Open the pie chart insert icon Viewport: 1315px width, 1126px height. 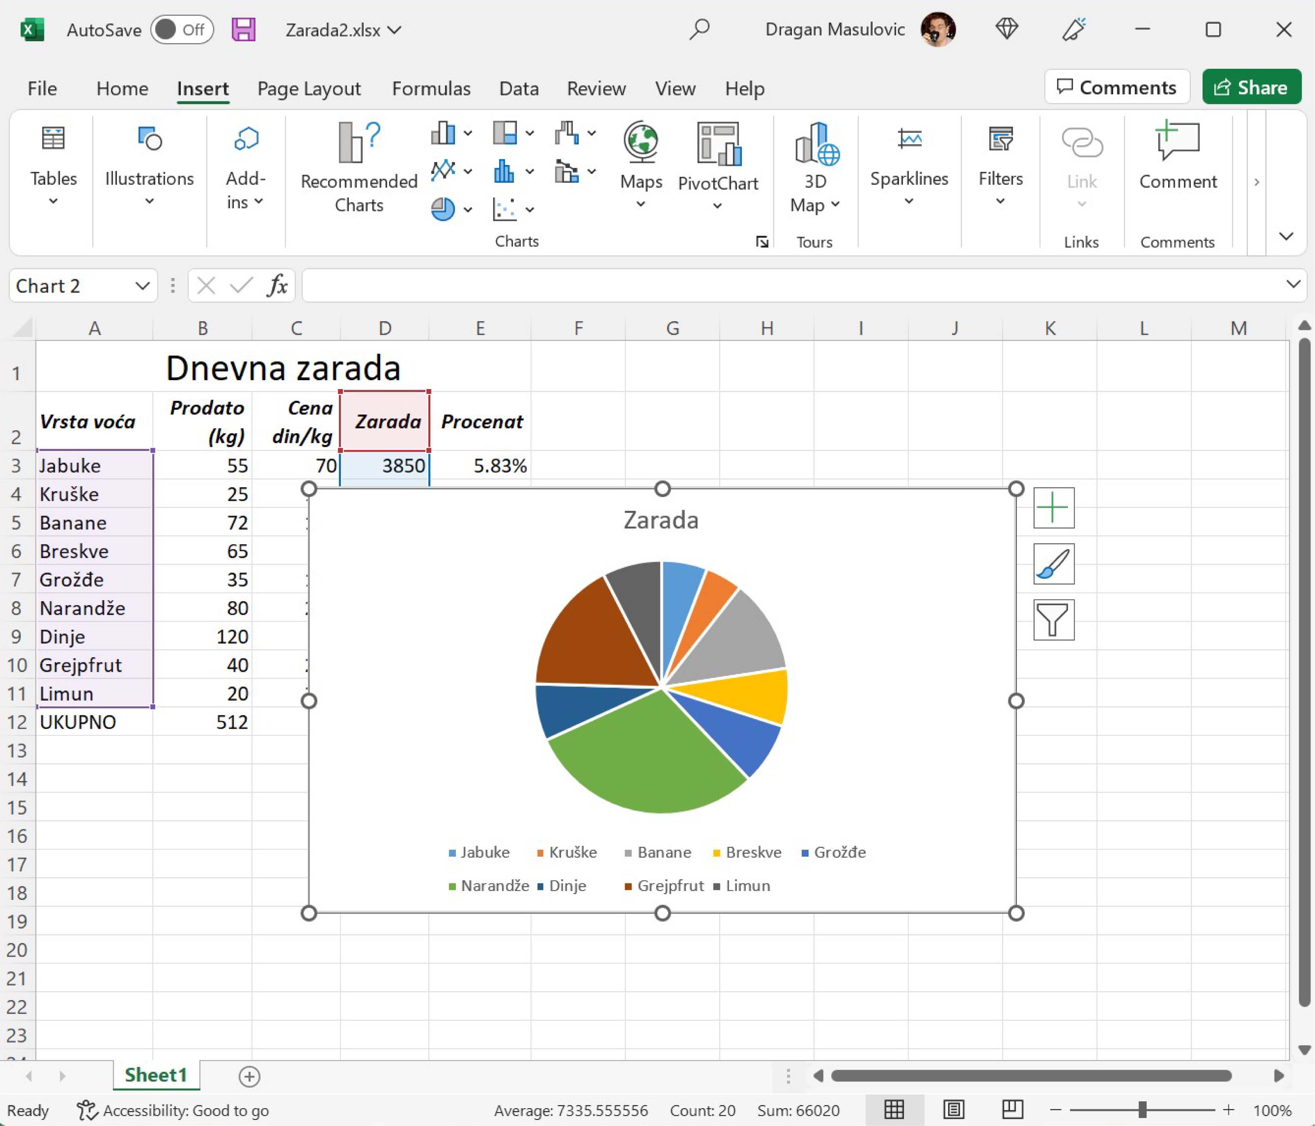click(x=443, y=209)
